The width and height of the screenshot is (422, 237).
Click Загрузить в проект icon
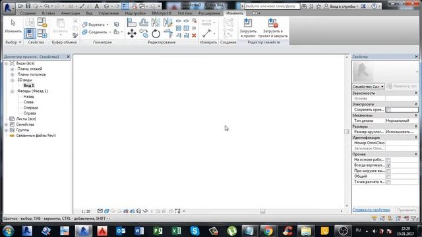coord(248,28)
